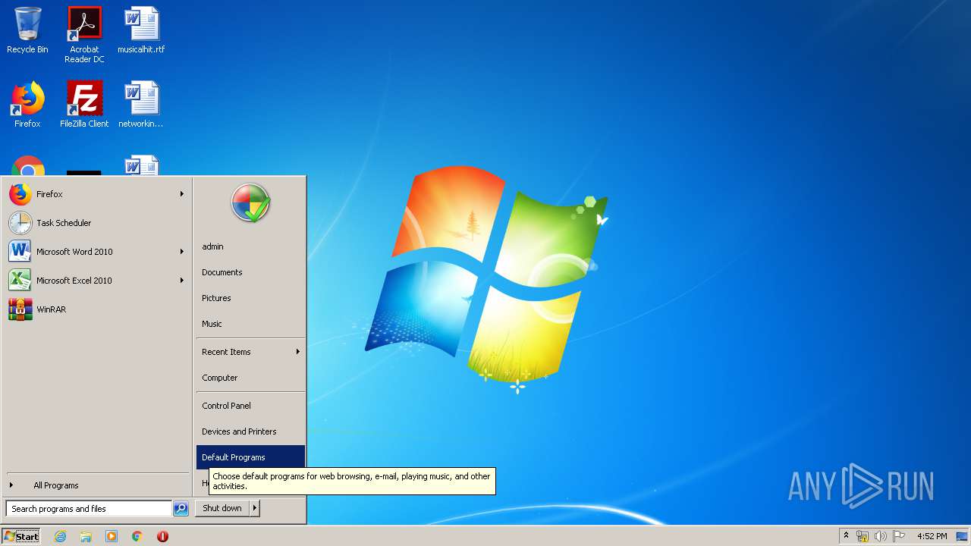The image size is (971, 546).
Task: Open the Shut down options arrow
Action: [255, 509]
